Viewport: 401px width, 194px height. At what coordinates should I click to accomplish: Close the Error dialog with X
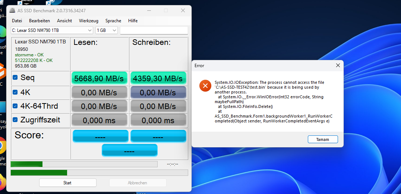coord(338,65)
